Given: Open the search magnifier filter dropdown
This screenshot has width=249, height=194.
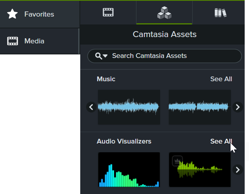Looking at the screenshot, I should pos(101,56).
